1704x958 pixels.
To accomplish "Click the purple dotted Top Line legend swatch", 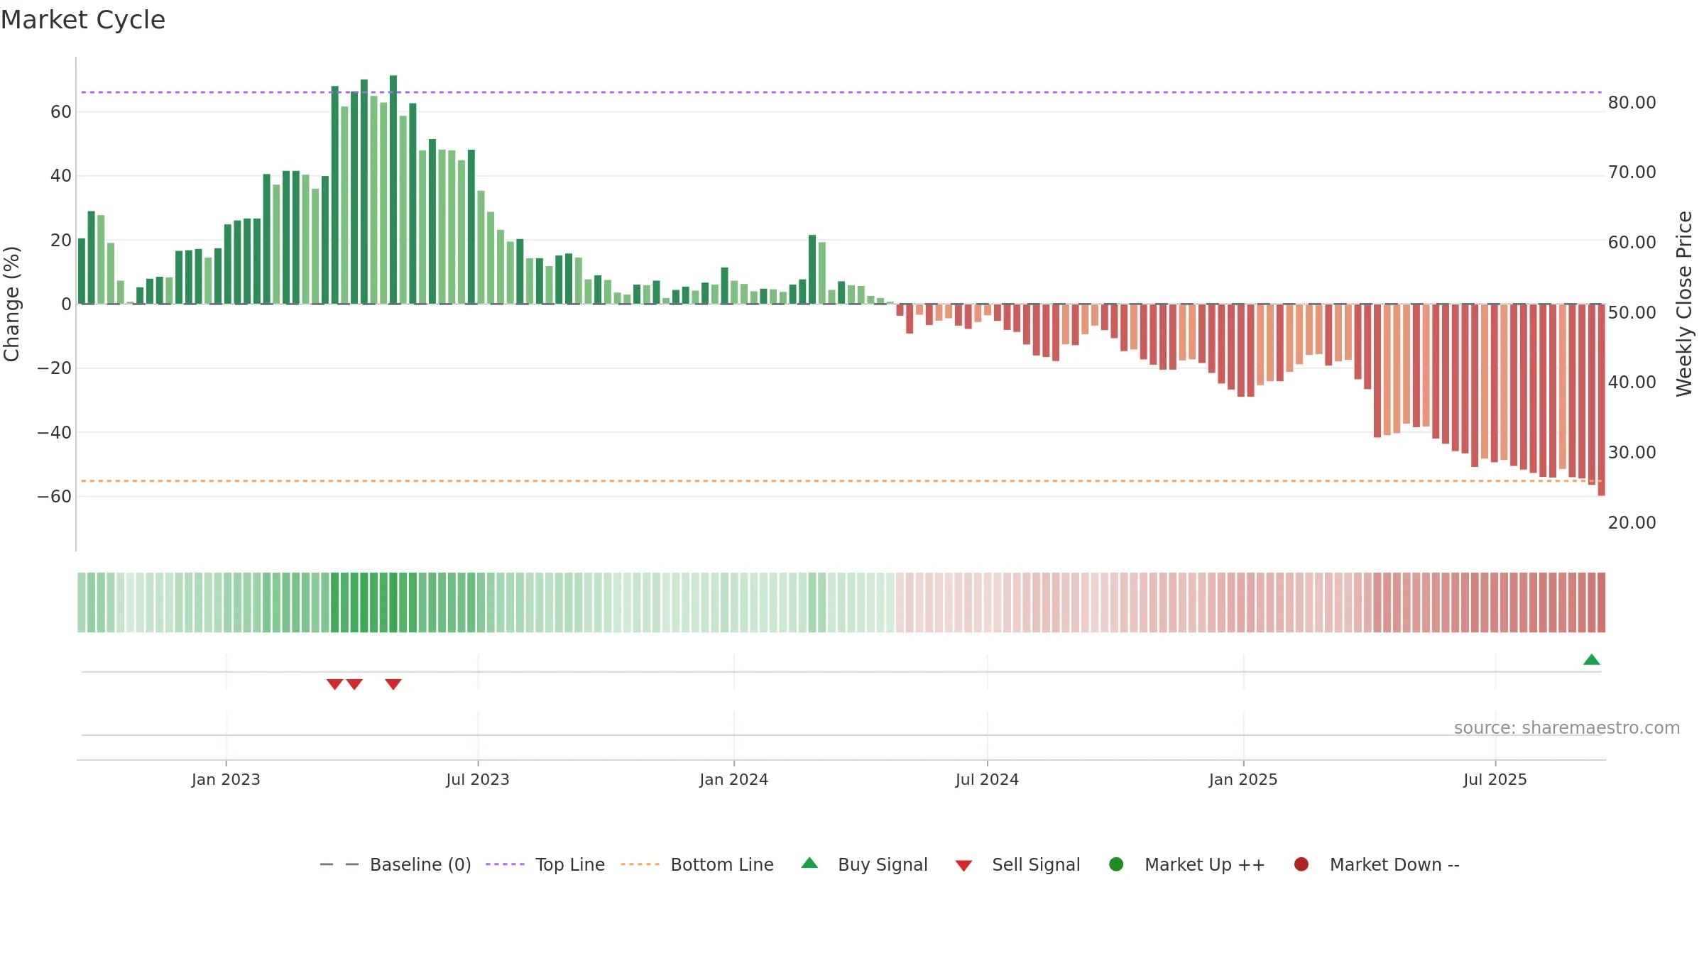I will [x=505, y=864].
